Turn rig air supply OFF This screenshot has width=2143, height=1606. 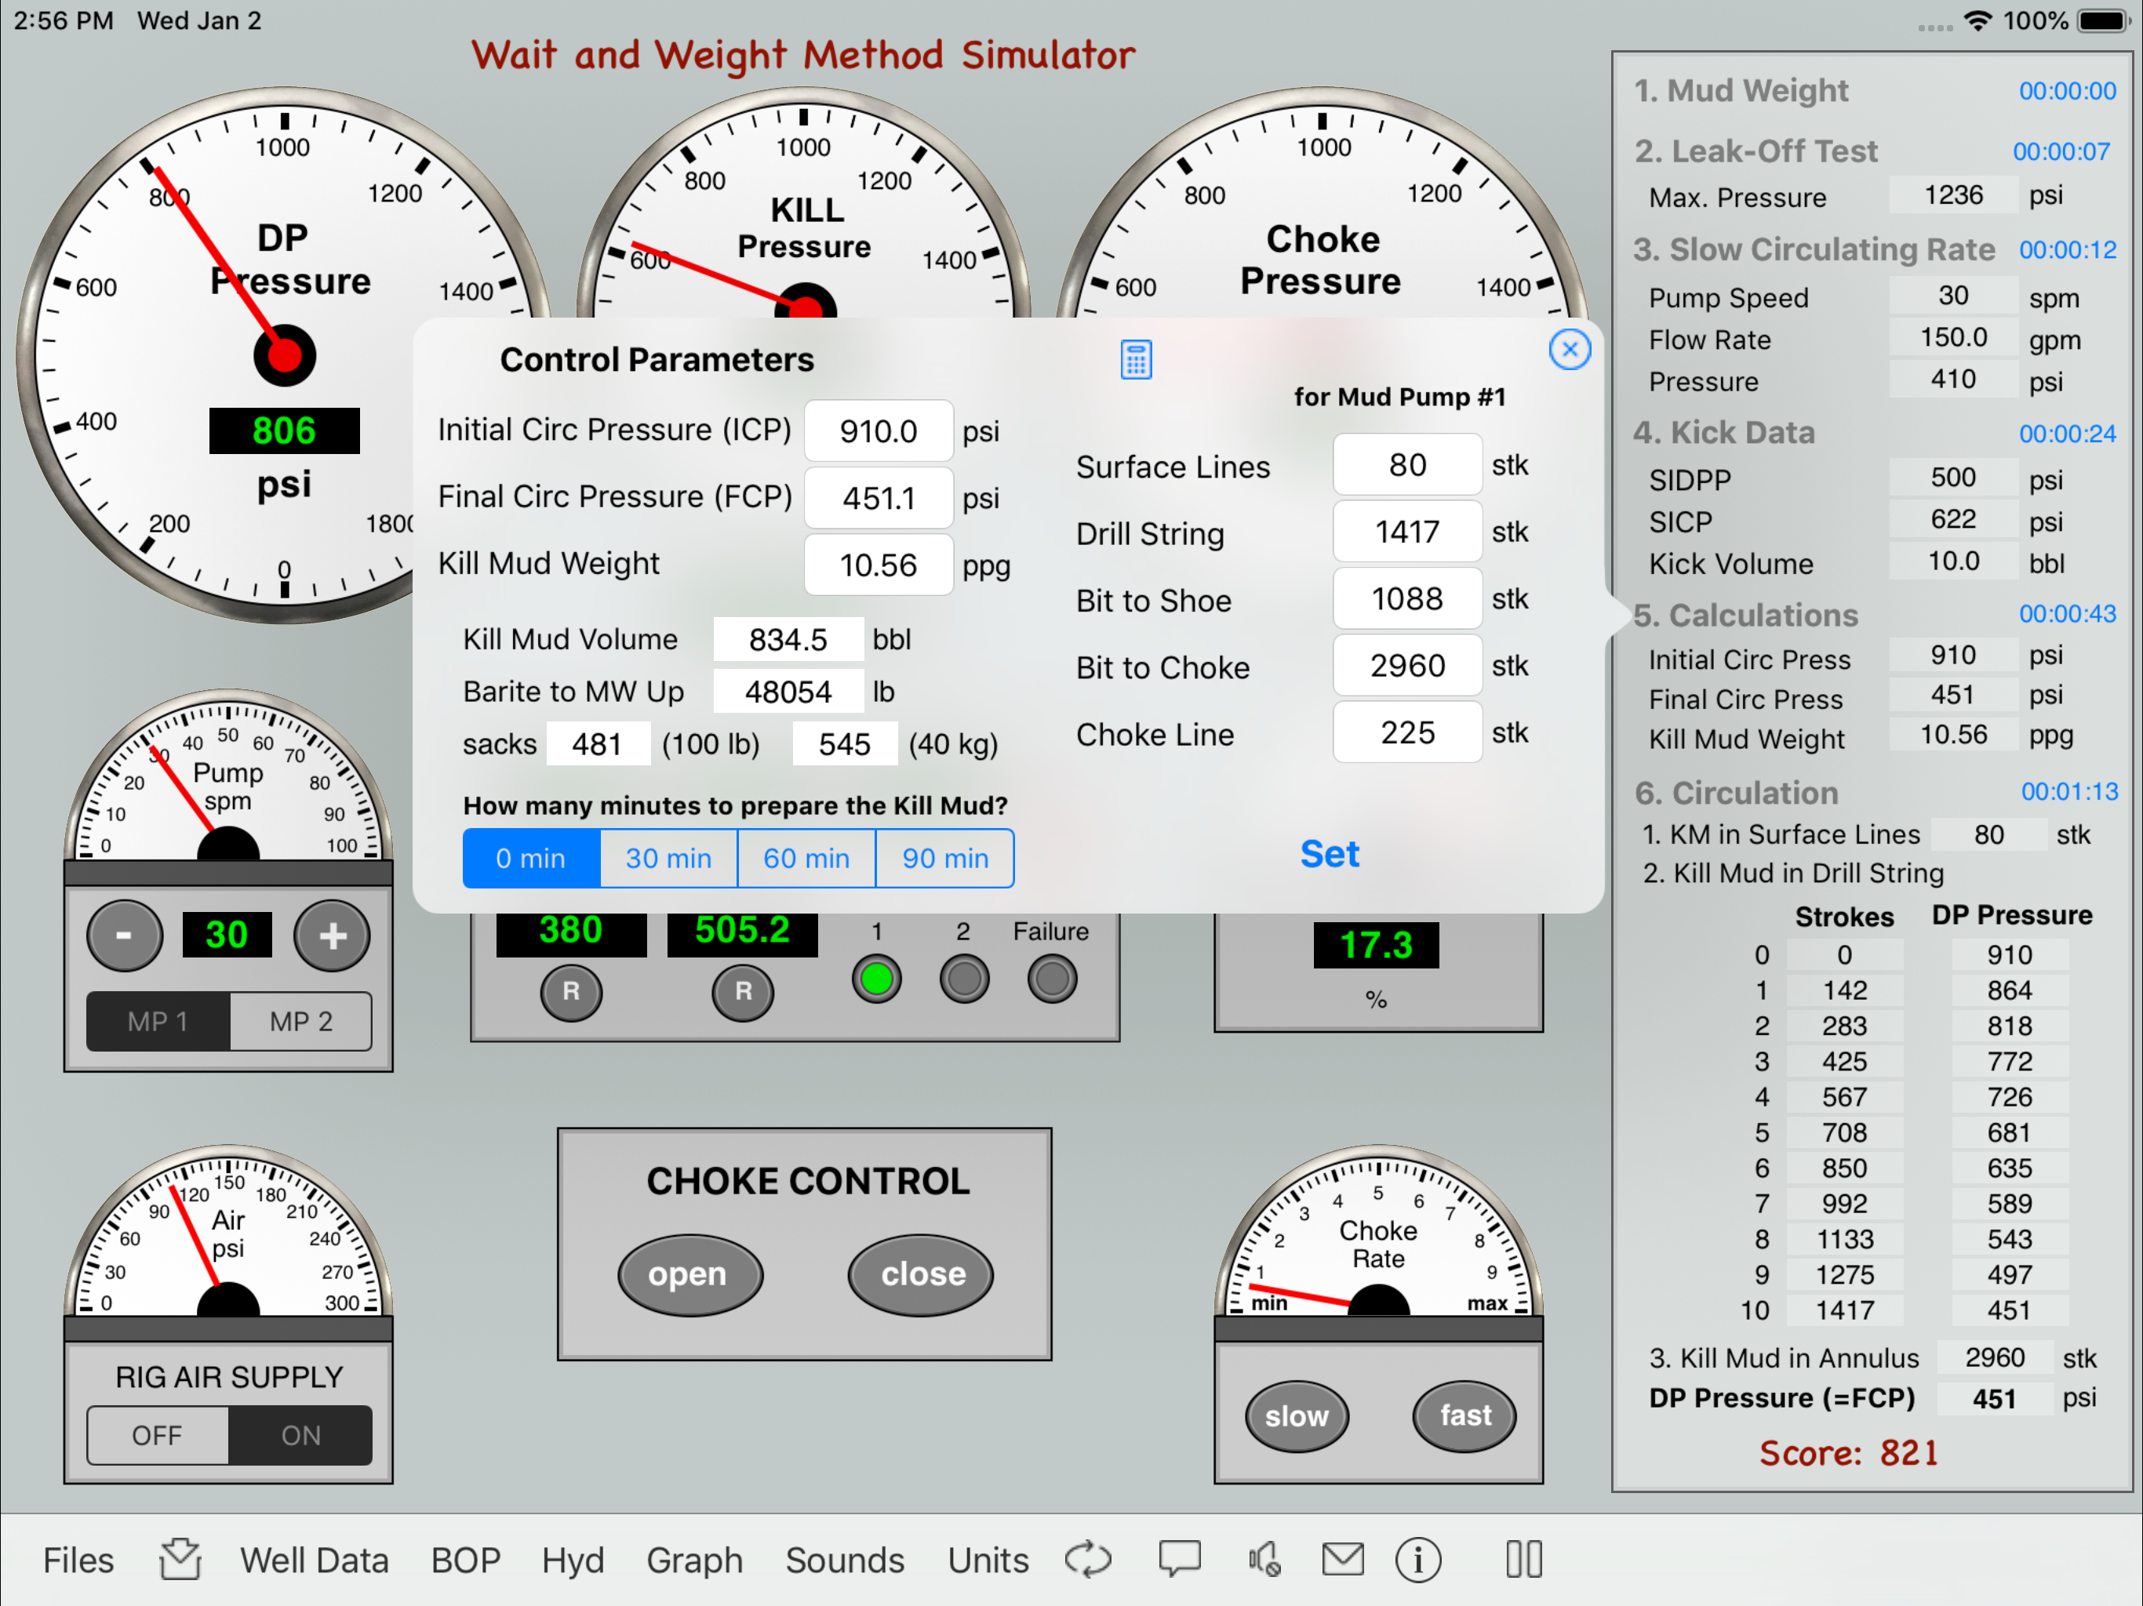(x=157, y=1434)
